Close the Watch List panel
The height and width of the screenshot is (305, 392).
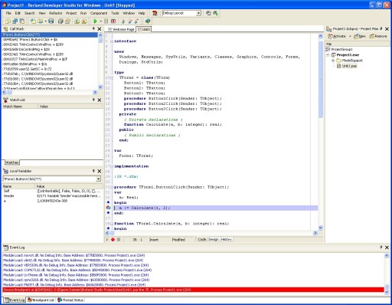pyautogui.click(x=100, y=100)
